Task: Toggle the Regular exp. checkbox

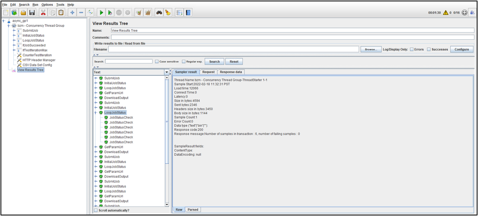Action: coord(184,62)
